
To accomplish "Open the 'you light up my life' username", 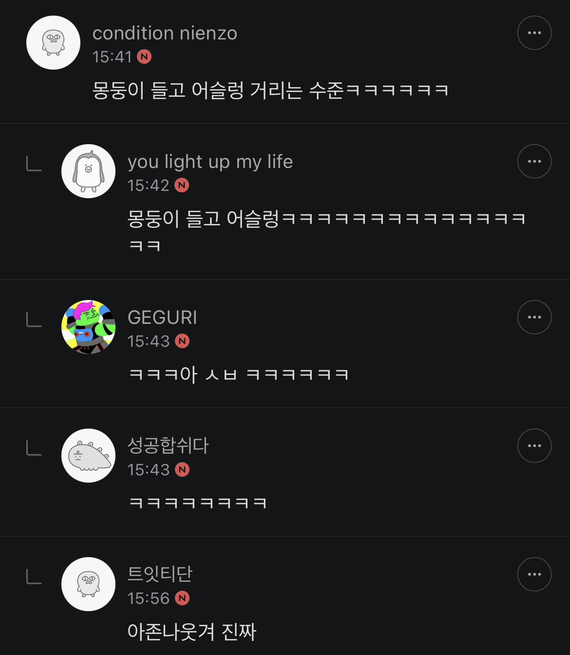I will point(210,161).
